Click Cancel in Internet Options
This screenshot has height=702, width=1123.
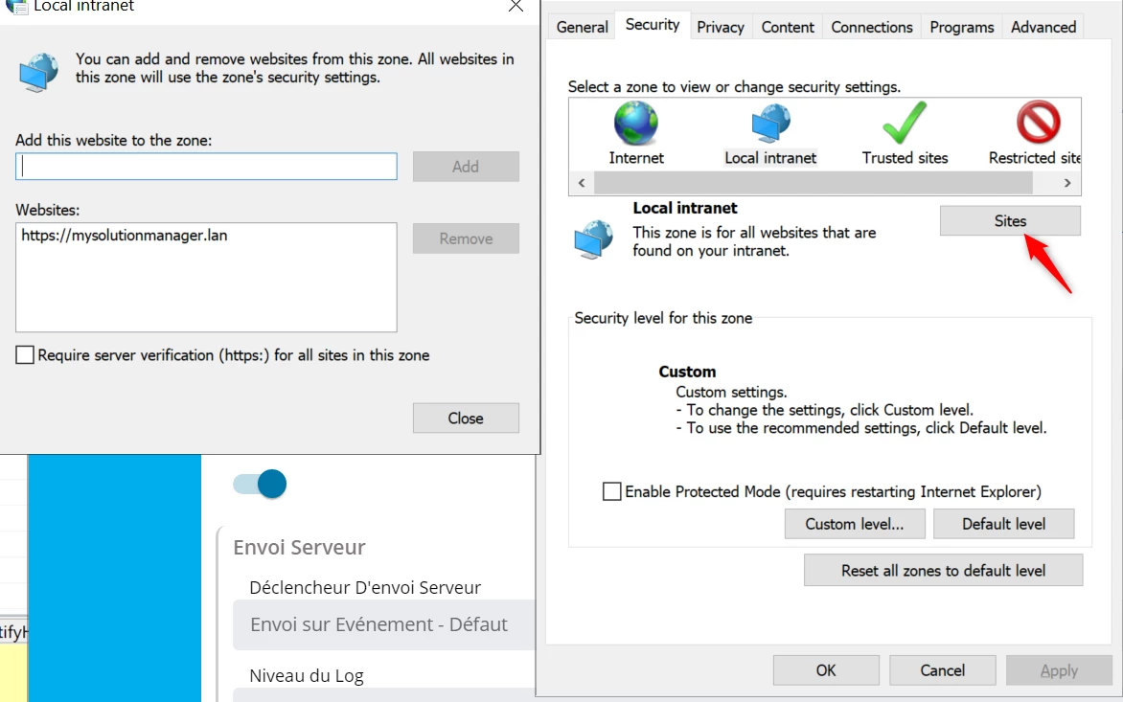[943, 670]
